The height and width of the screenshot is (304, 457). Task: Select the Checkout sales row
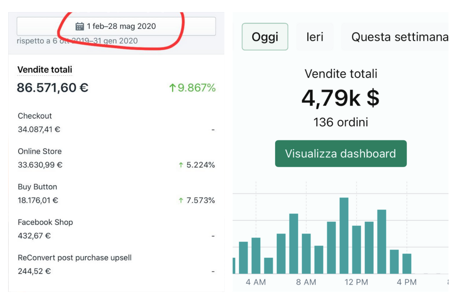point(116,123)
